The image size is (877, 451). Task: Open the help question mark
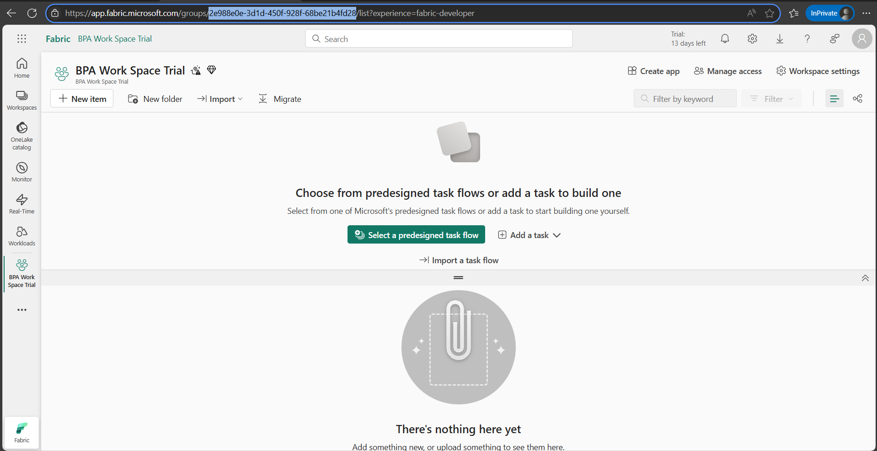point(807,39)
